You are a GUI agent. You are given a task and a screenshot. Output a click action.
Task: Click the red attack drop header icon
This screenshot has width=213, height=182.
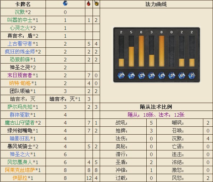point(89,4)
